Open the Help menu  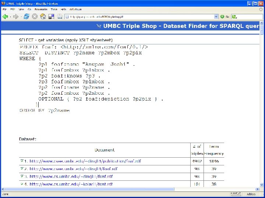point(63,10)
